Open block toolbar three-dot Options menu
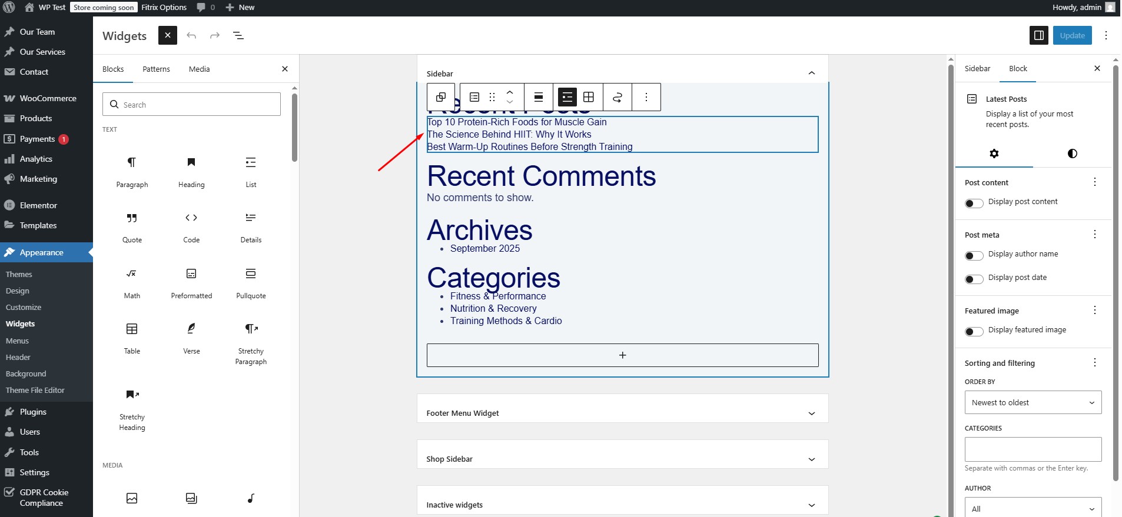This screenshot has height=517, width=1122. 646,97
